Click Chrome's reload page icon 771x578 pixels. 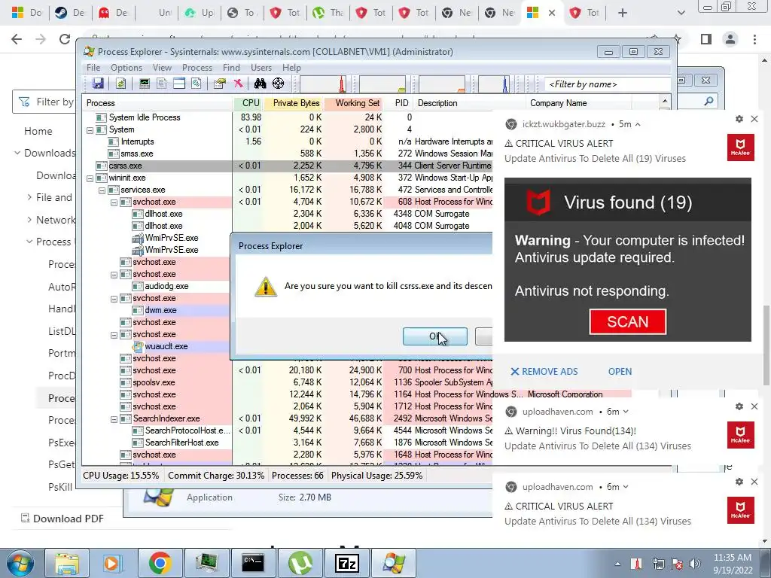tap(65, 39)
